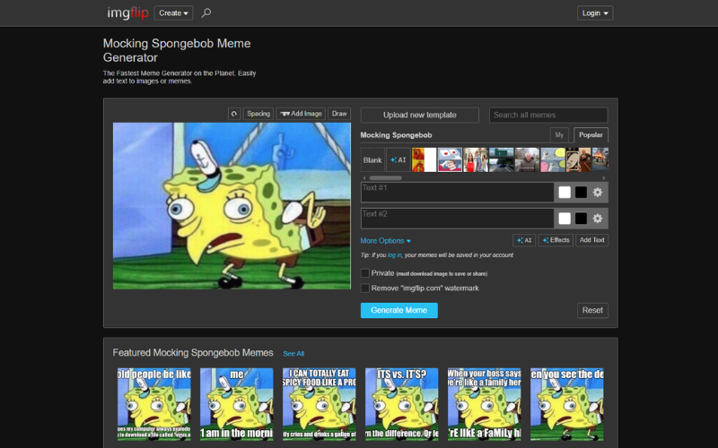718x448 pixels.
Task: Switch to the My templates tab
Action: (x=559, y=135)
